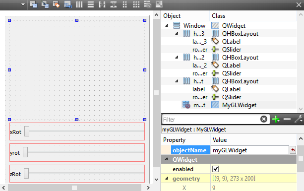Click the MyGLWidget class cell

click(239, 105)
